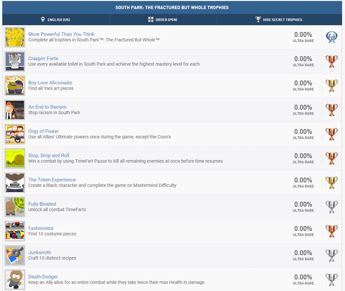
Task: Click the description "Stop racism in South Park"
Action: [54, 113]
